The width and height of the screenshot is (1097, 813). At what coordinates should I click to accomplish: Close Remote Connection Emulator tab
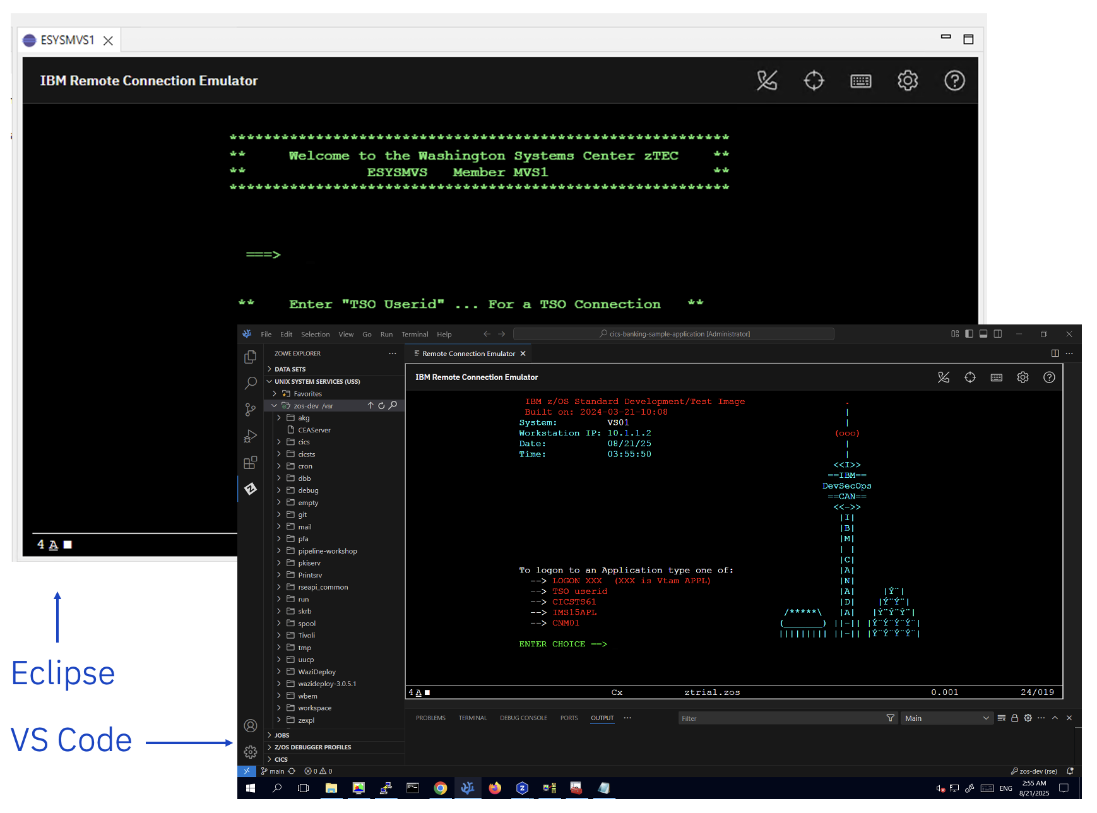(x=523, y=353)
